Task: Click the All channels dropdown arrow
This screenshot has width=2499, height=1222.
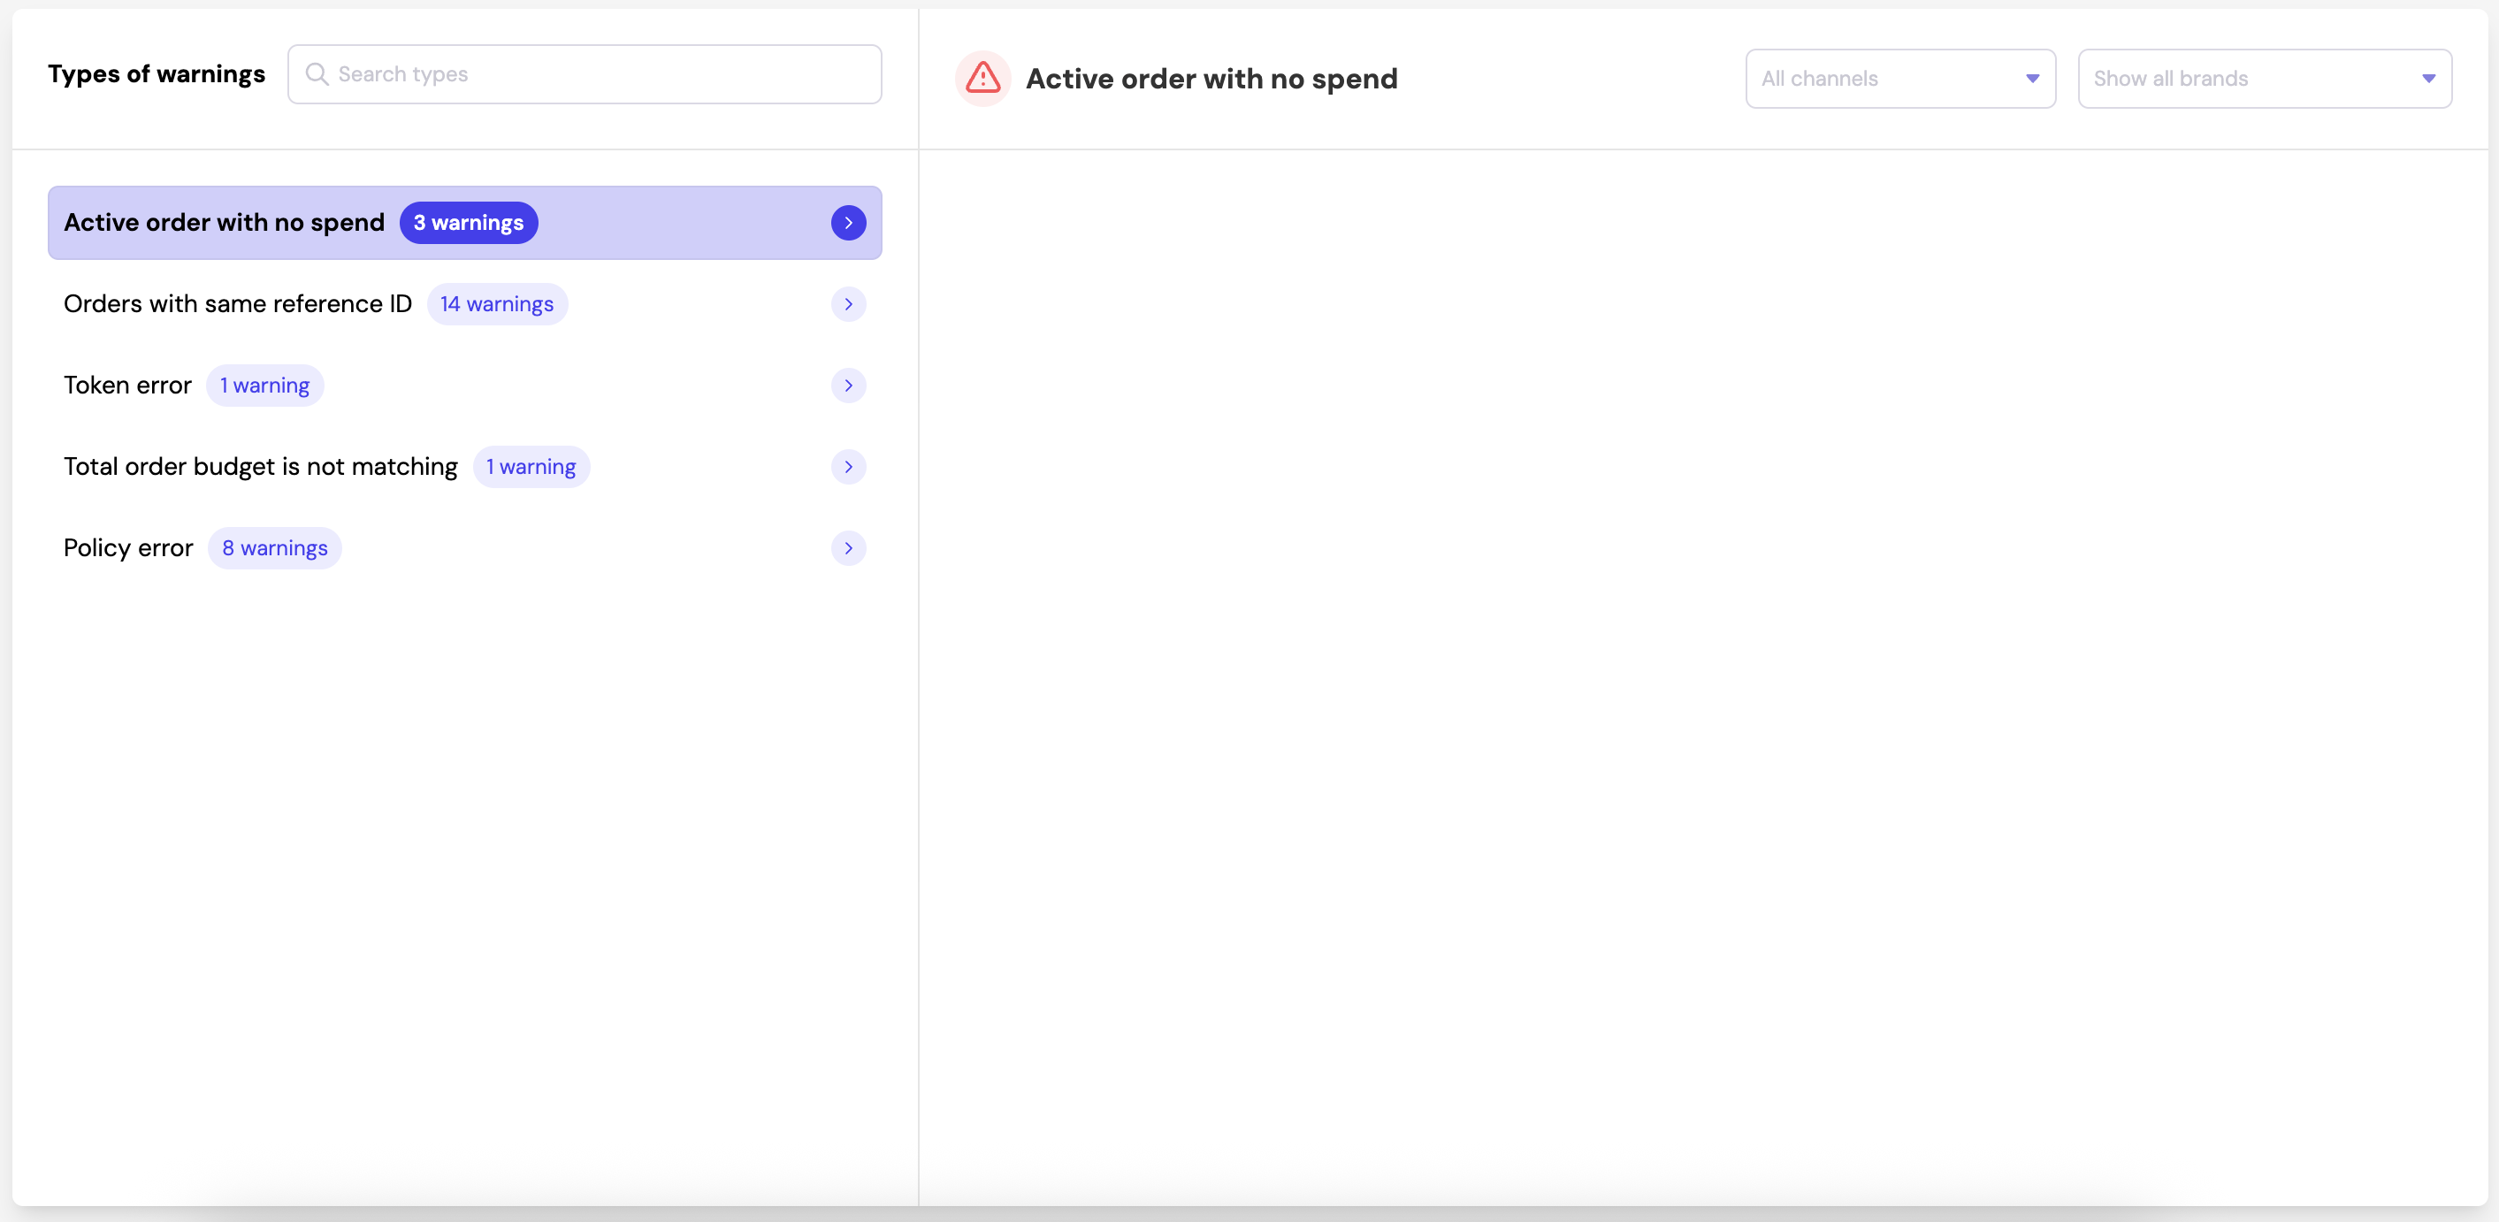Action: click(2032, 79)
